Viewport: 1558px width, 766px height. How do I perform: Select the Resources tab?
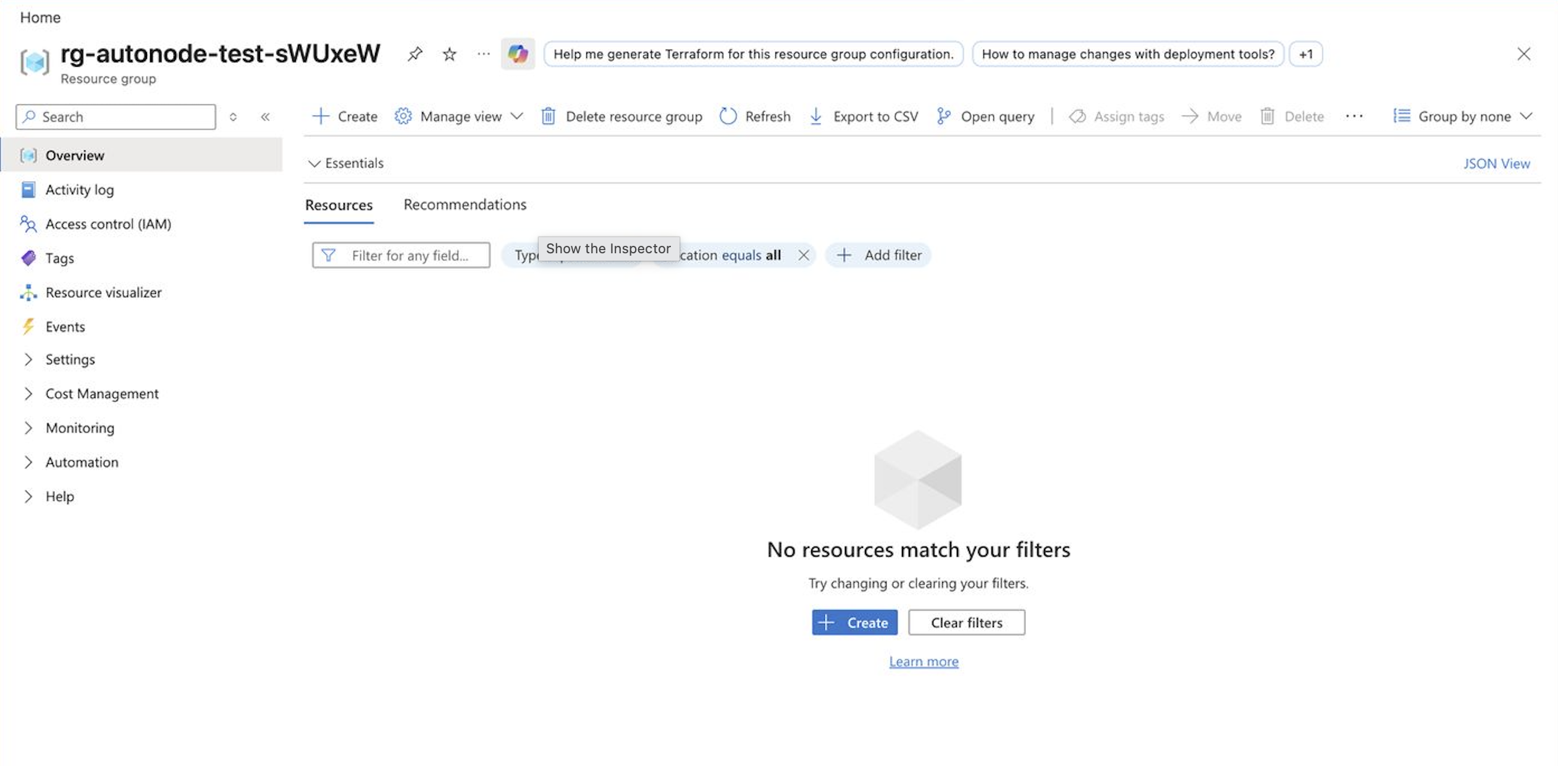339,205
